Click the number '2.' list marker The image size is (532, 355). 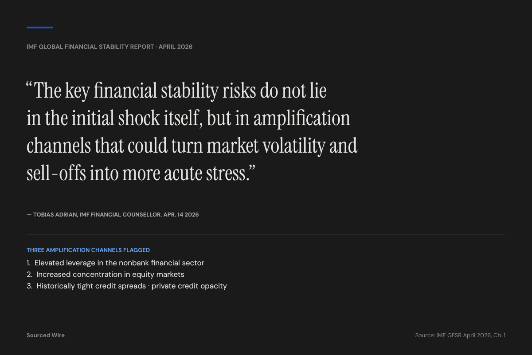coord(29,274)
